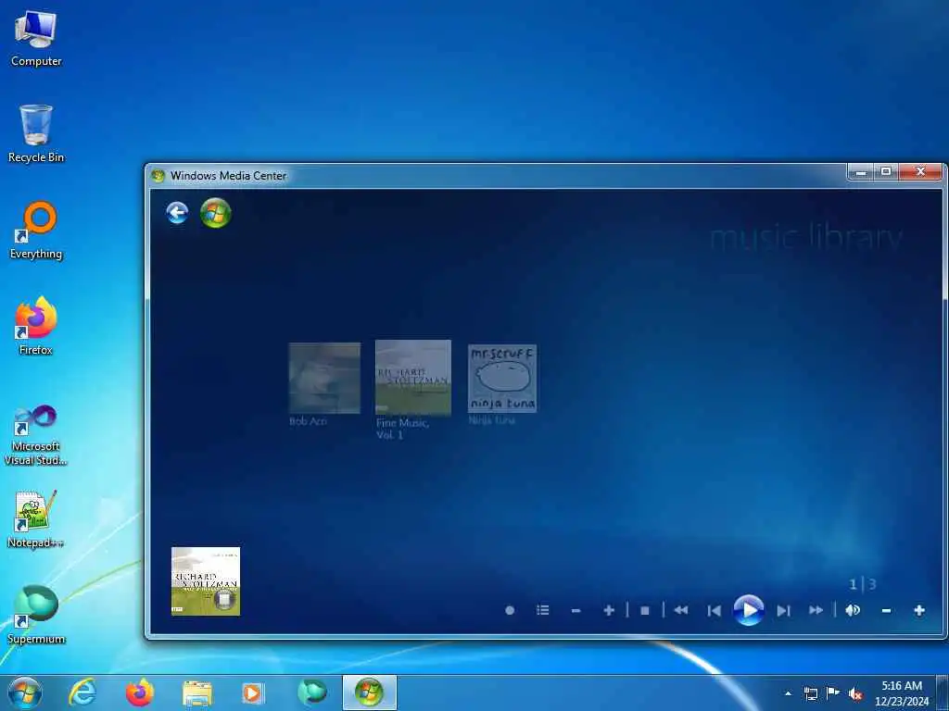949x711 pixels.
Task: Lower volume with the rightmost minus button
Action: click(886, 611)
